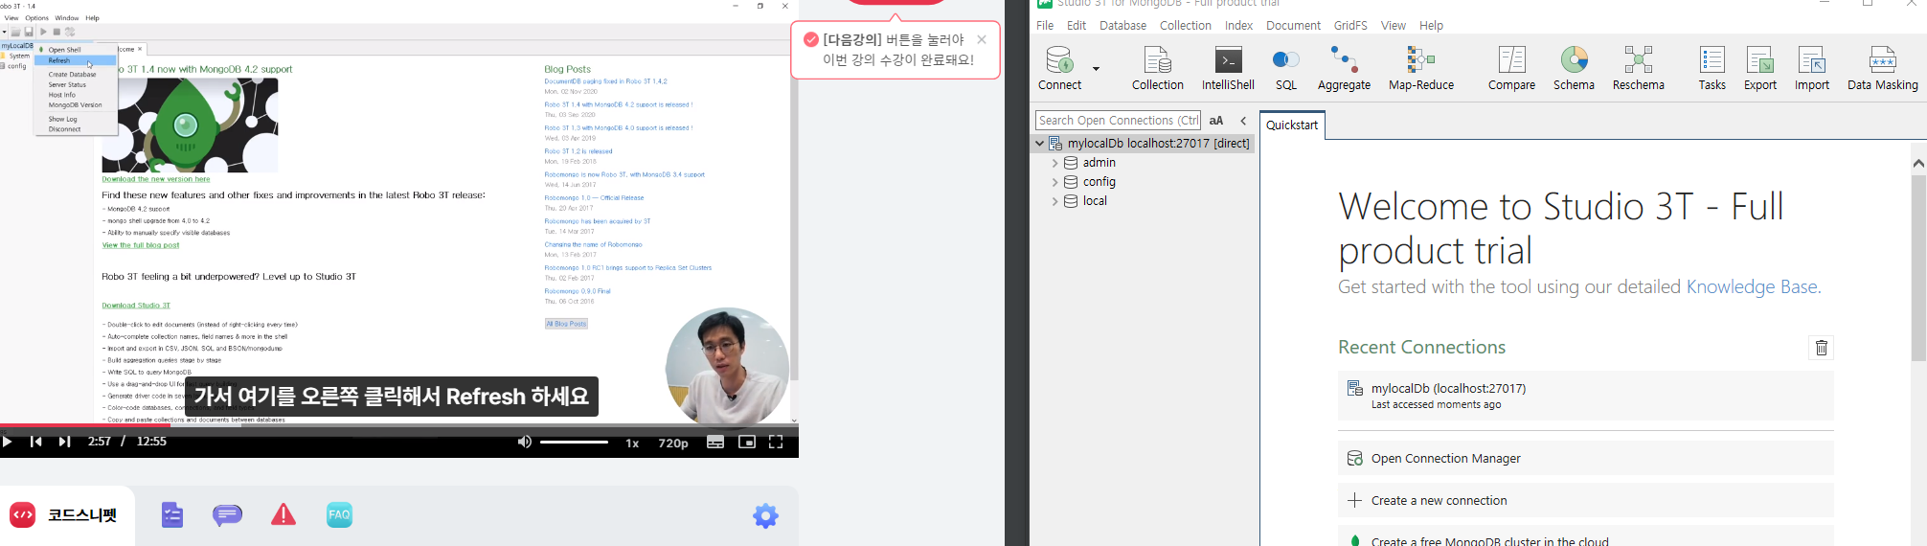Open the File menu in Studio 3T

1045,26
